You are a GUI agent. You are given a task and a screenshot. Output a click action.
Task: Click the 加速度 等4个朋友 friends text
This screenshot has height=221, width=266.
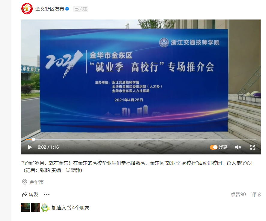pyautogui.click(x=70, y=208)
